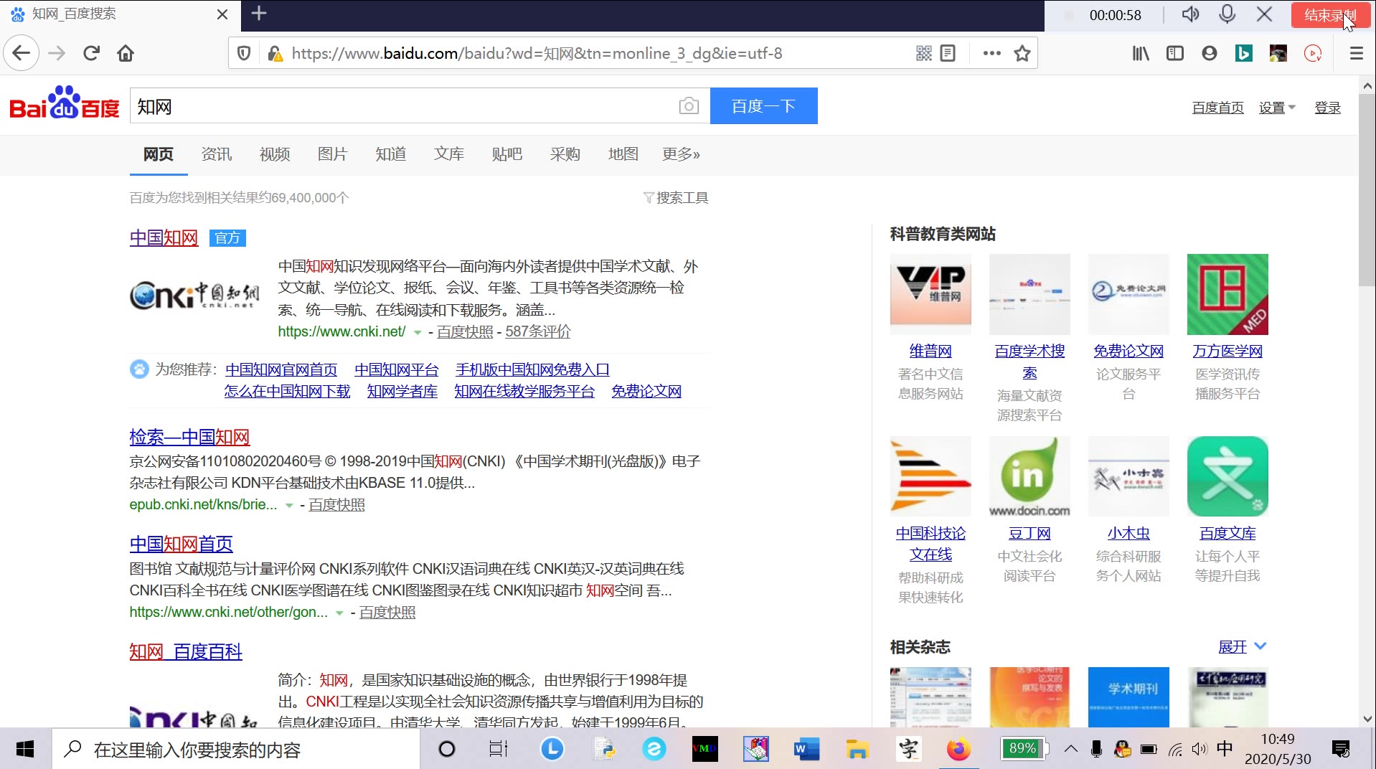Open Firefox from the taskbar
1376x769 pixels.
958,750
